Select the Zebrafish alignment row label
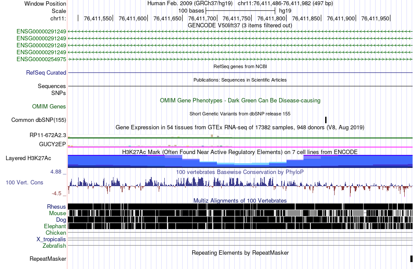The width and height of the screenshot is (413, 269). (x=54, y=246)
